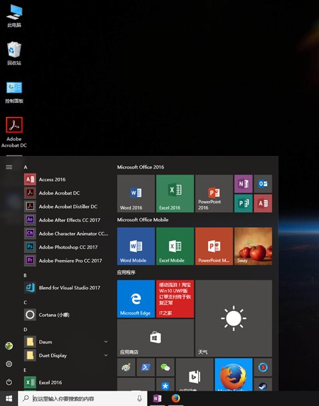Open the user account avatar
This screenshot has height=406, width=319.
[9, 346]
